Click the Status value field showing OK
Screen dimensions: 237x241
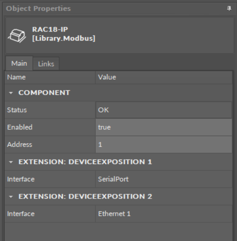164,110
